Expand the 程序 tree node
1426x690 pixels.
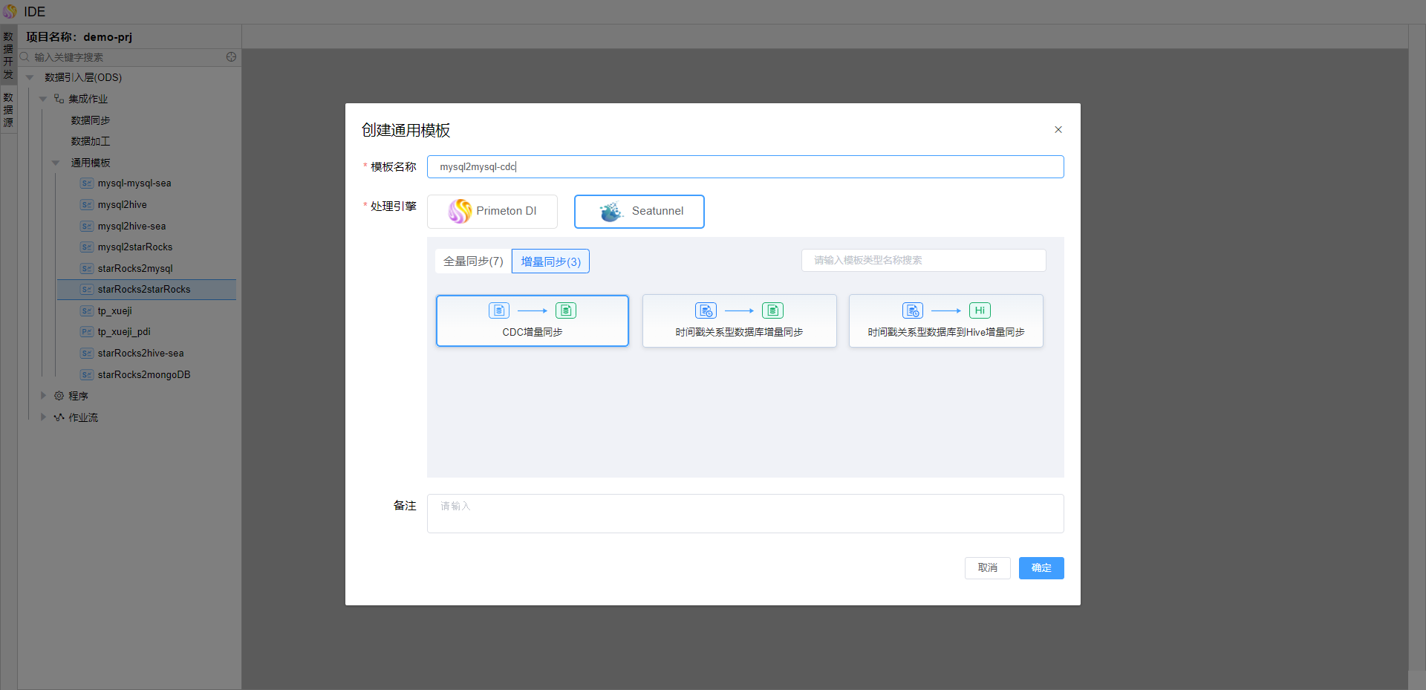coord(43,396)
